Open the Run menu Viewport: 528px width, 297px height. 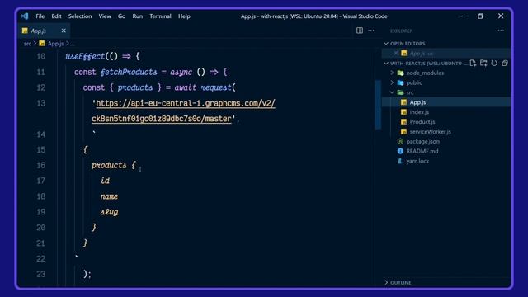pos(138,16)
